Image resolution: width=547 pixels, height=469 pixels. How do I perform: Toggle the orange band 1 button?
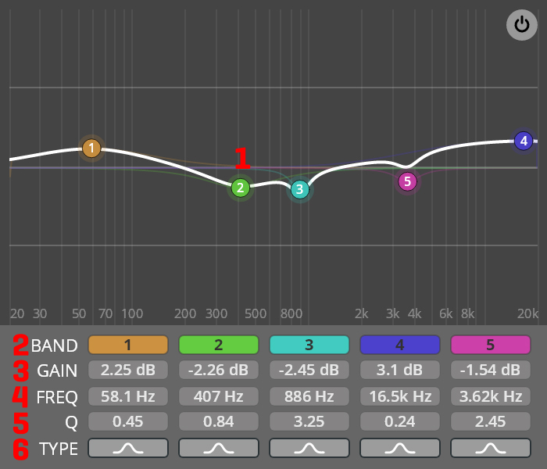pos(128,345)
